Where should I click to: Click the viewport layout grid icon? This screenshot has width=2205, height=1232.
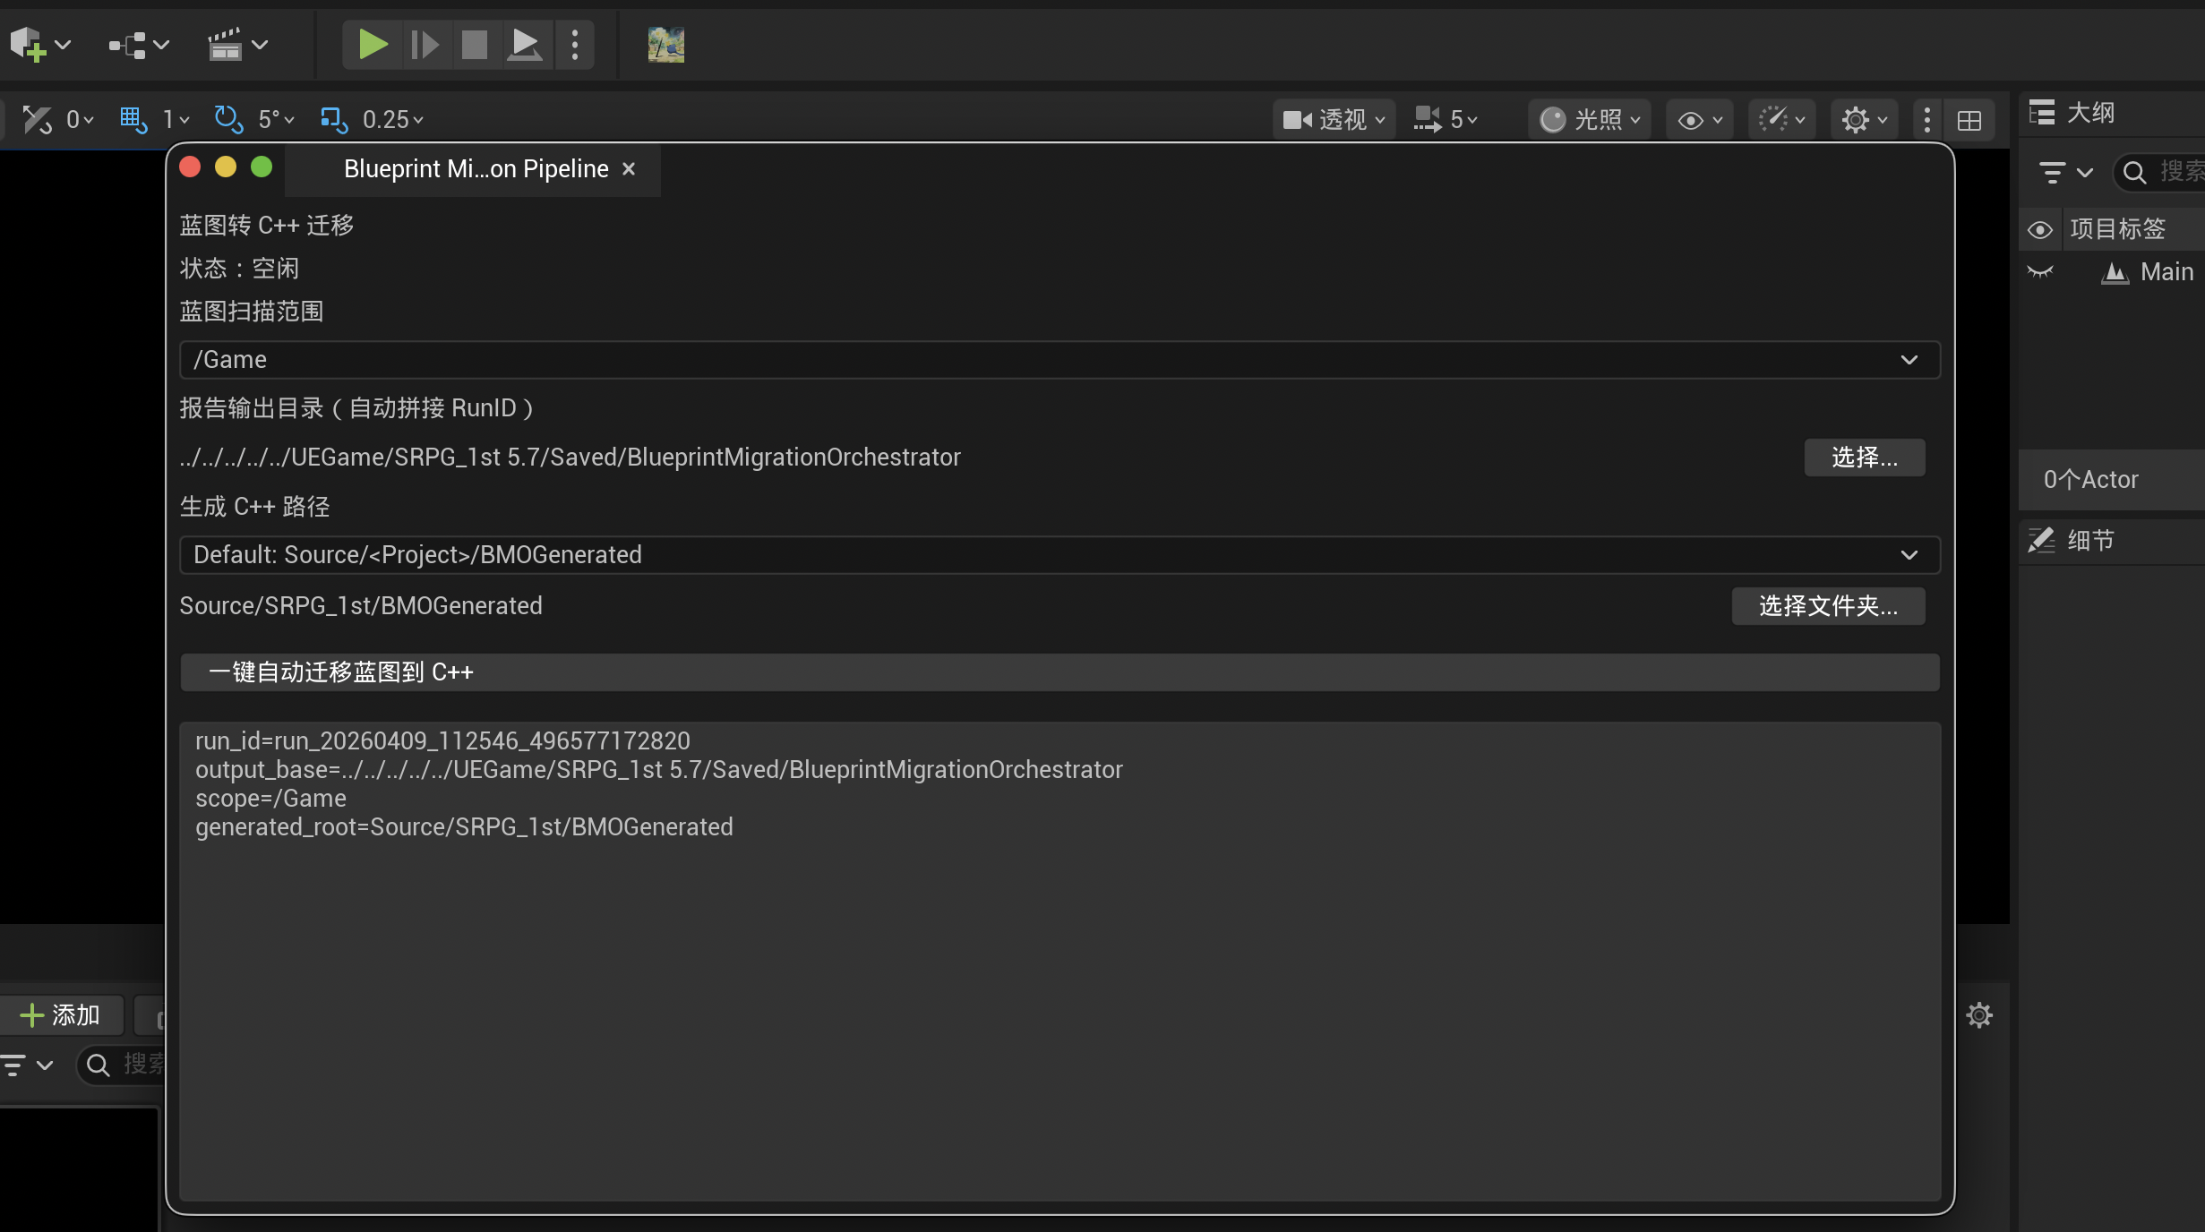pos(1969,120)
